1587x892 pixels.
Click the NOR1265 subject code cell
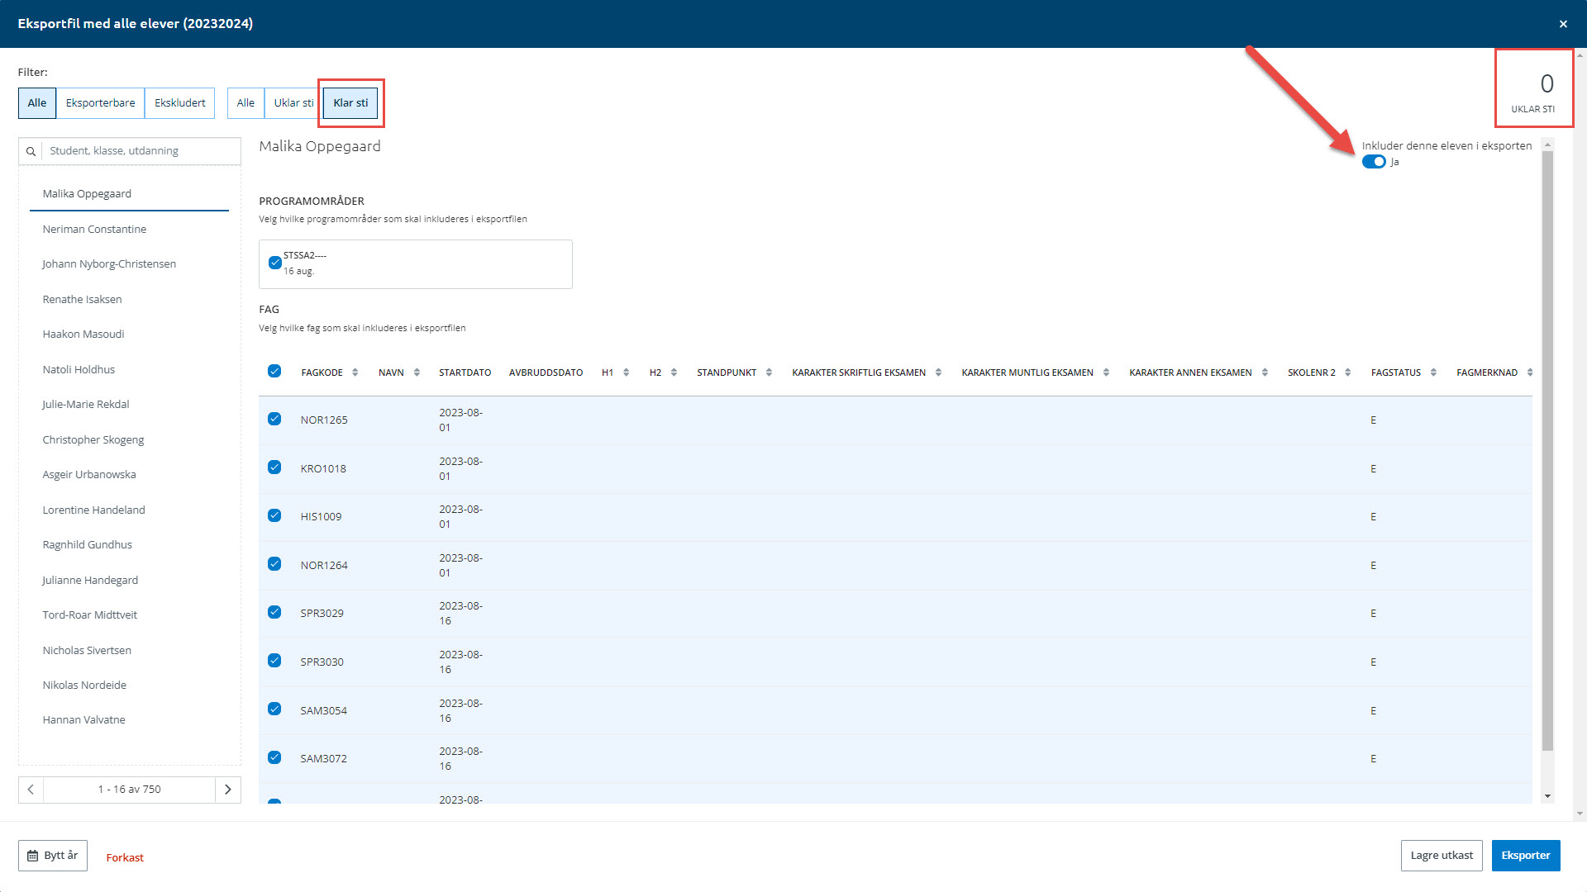tap(324, 420)
